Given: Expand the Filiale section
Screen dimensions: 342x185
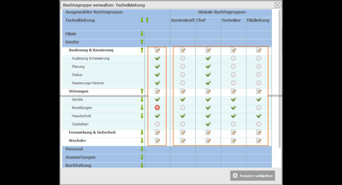Looking at the screenshot, I should click(x=142, y=34).
